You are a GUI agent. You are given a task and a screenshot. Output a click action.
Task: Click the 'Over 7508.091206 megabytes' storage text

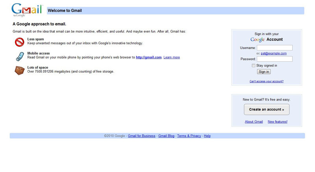[x=71, y=71]
